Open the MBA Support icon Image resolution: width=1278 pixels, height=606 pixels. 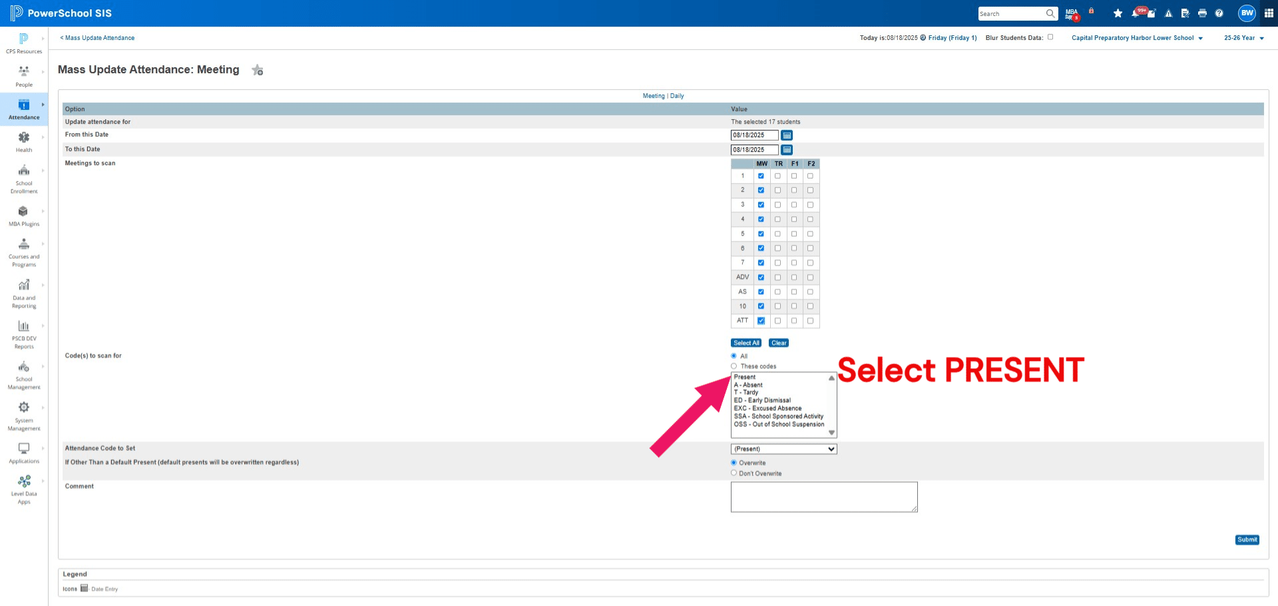1072,14
